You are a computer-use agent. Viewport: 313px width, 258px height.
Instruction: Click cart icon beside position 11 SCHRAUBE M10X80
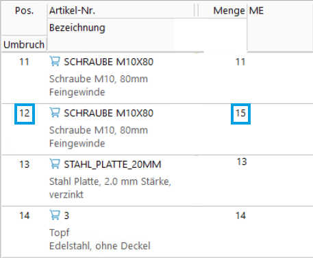[x=55, y=62]
